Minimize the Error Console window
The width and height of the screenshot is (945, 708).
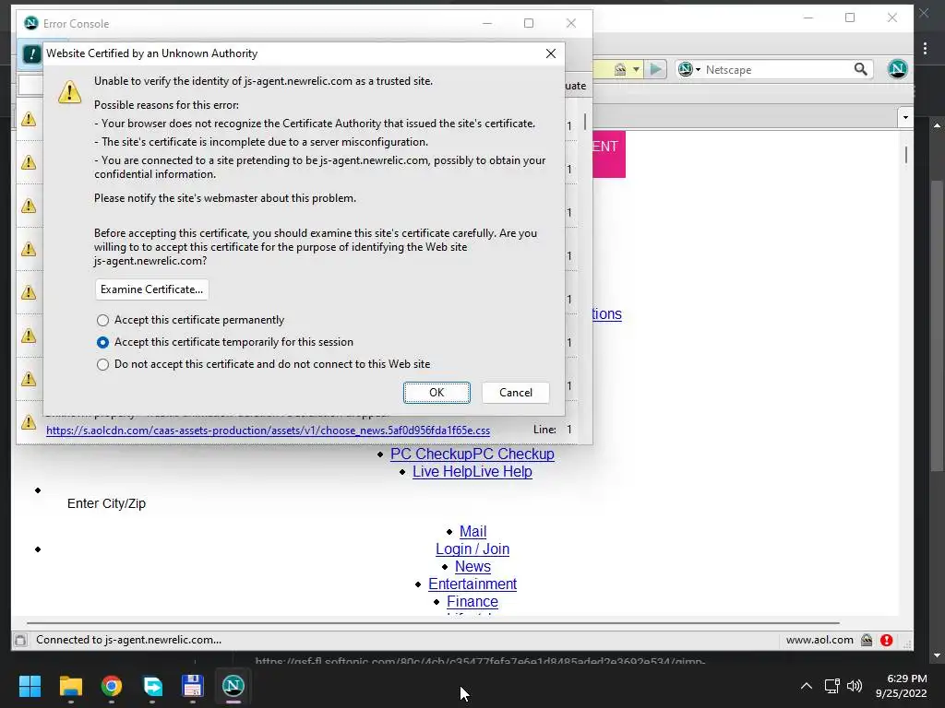click(x=487, y=23)
